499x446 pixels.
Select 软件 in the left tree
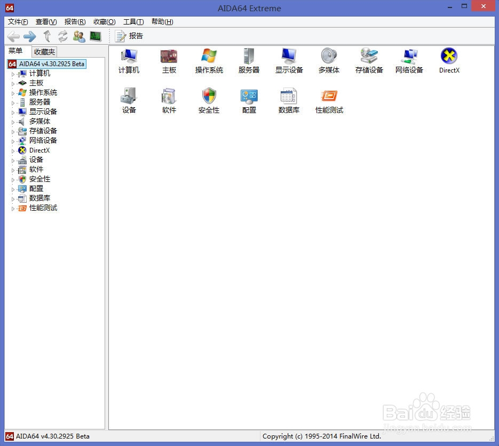point(36,169)
